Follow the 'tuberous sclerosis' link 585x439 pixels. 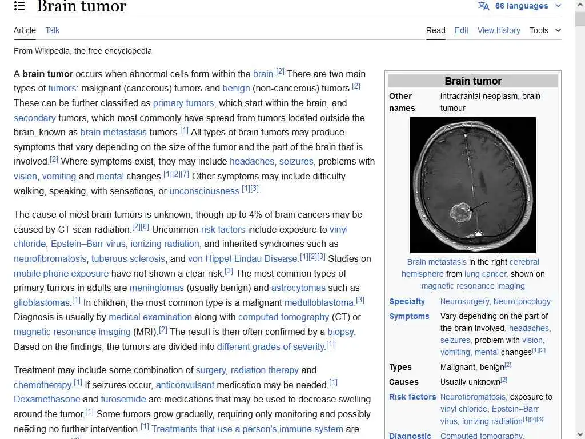(128, 259)
